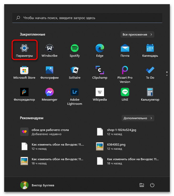Image resolution: width=174 pixels, height=196 pixels.
Task: Click the power button icon
Action: pyautogui.click(x=152, y=185)
